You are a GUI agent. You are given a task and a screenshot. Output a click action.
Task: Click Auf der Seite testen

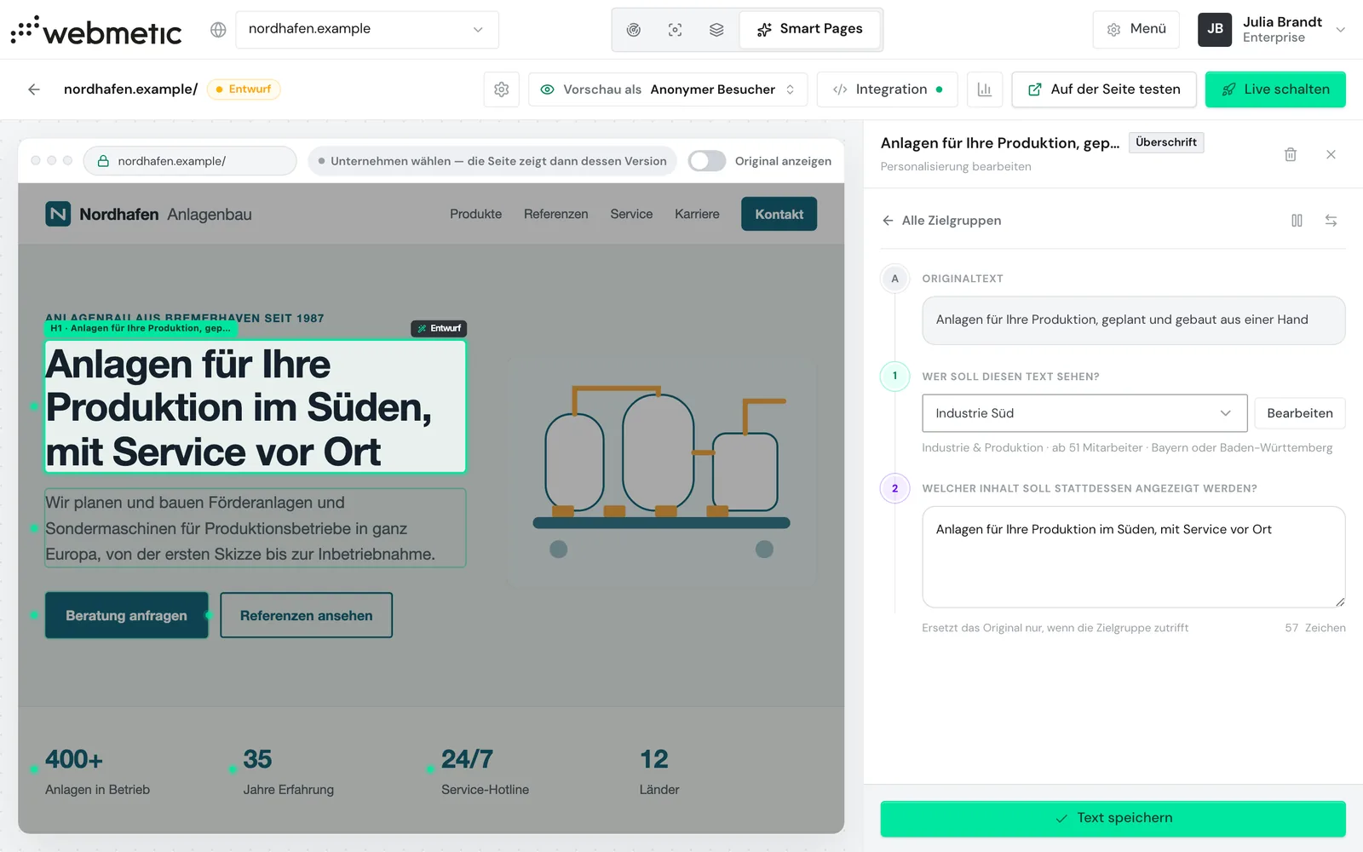[1104, 89]
